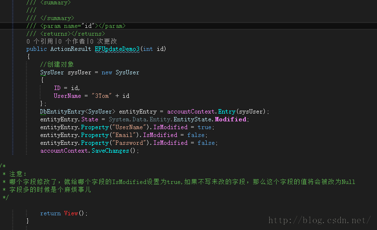Click the comment line mentioning IsModified设置为true
377x230 pixels.
pos(179,182)
